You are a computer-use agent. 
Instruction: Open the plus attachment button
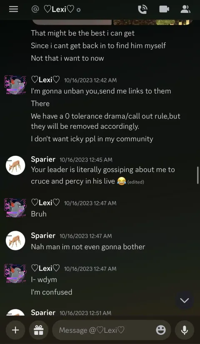pos(15,330)
